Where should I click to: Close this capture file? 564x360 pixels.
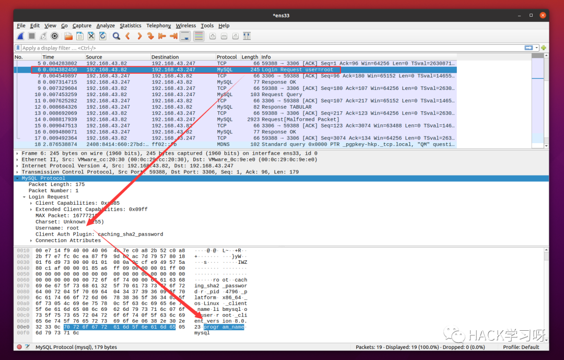coord(91,36)
